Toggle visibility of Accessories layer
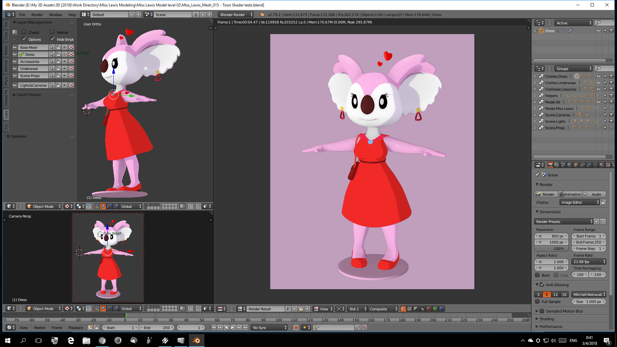This screenshot has height=347, width=617. [x=15, y=61]
